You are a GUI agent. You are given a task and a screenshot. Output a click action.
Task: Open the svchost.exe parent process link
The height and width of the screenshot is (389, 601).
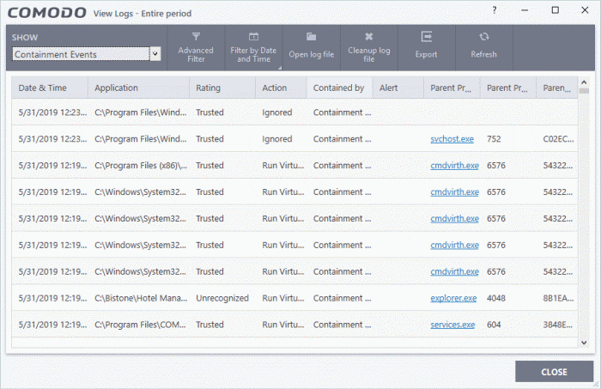(452, 139)
